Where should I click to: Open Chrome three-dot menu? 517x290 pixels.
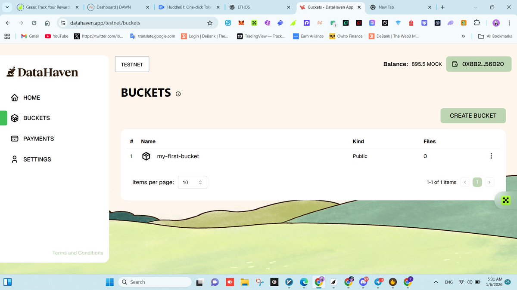click(509, 23)
